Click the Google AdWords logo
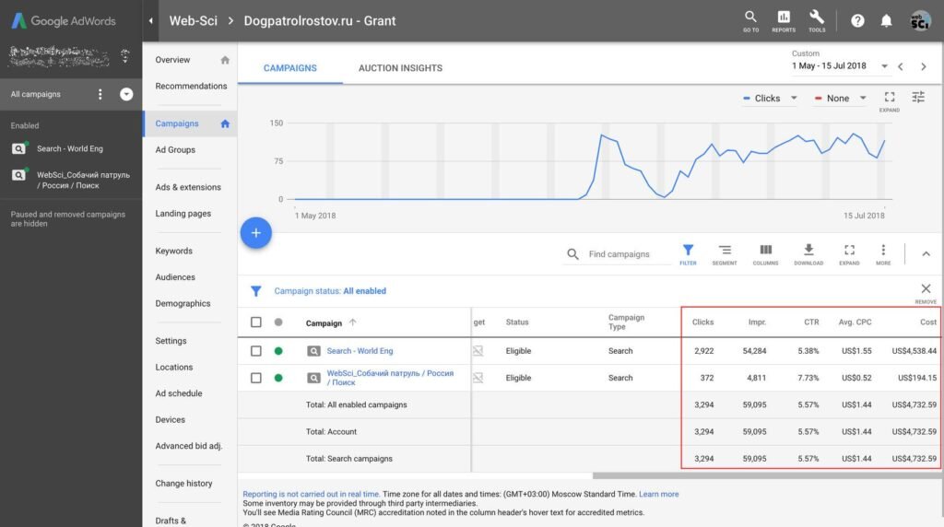Image resolution: width=944 pixels, height=527 pixels. pos(64,20)
